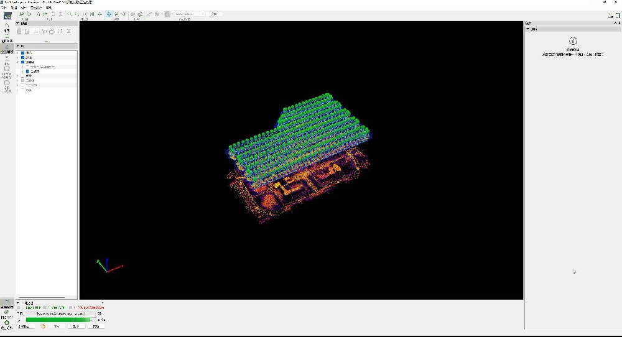Collapse the Processing panel header arrow
622x337 pixels.
pos(17,303)
